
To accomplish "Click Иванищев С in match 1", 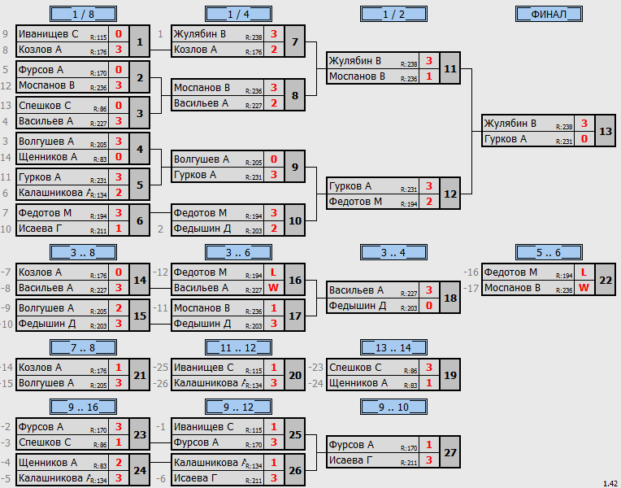I will pyautogui.click(x=48, y=34).
